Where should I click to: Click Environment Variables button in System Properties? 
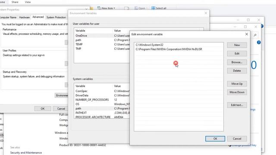62,95
